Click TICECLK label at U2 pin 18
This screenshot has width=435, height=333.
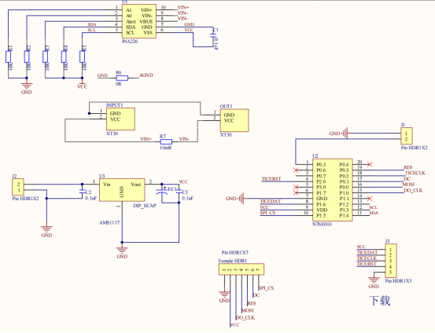tap(415, 173)
